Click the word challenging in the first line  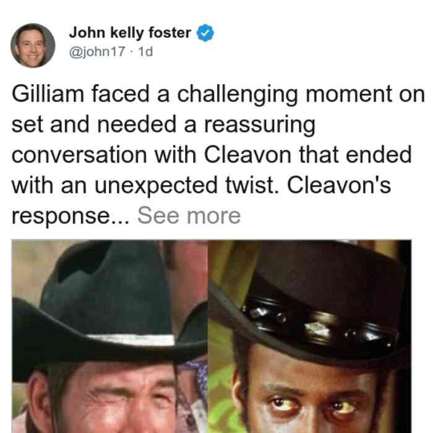pos(237,95)
